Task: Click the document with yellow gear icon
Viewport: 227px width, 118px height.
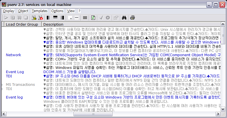Action: point(34,18)
